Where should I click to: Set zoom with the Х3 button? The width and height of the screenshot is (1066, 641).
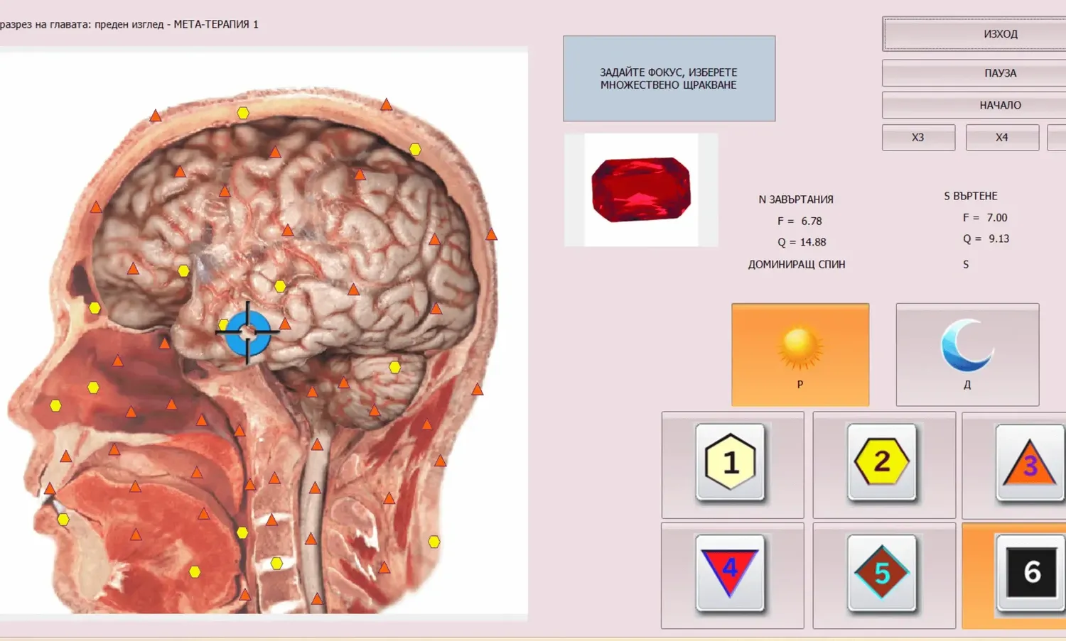coord(918,138)
